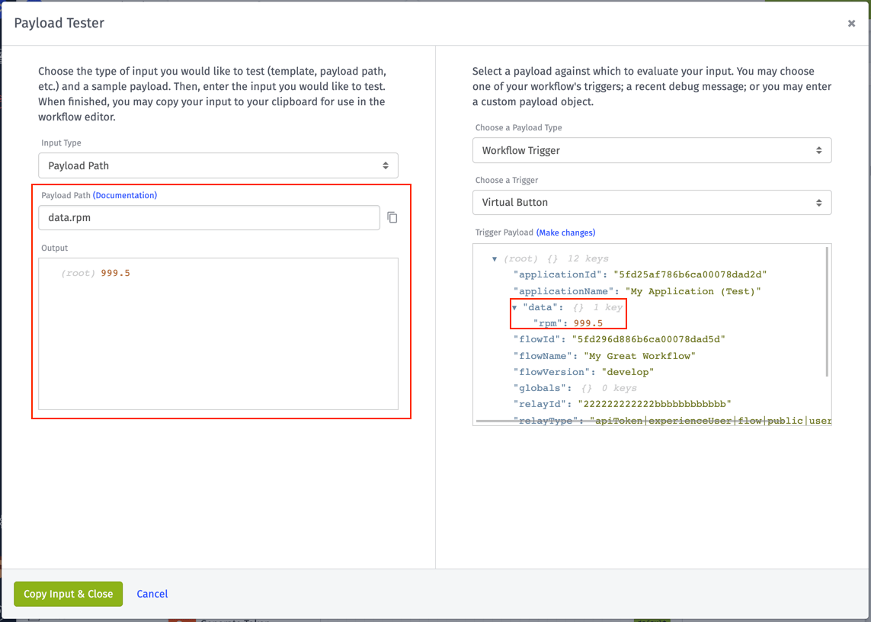
Task: Click the 999.5 output value
Action: [x=116, y=273]
